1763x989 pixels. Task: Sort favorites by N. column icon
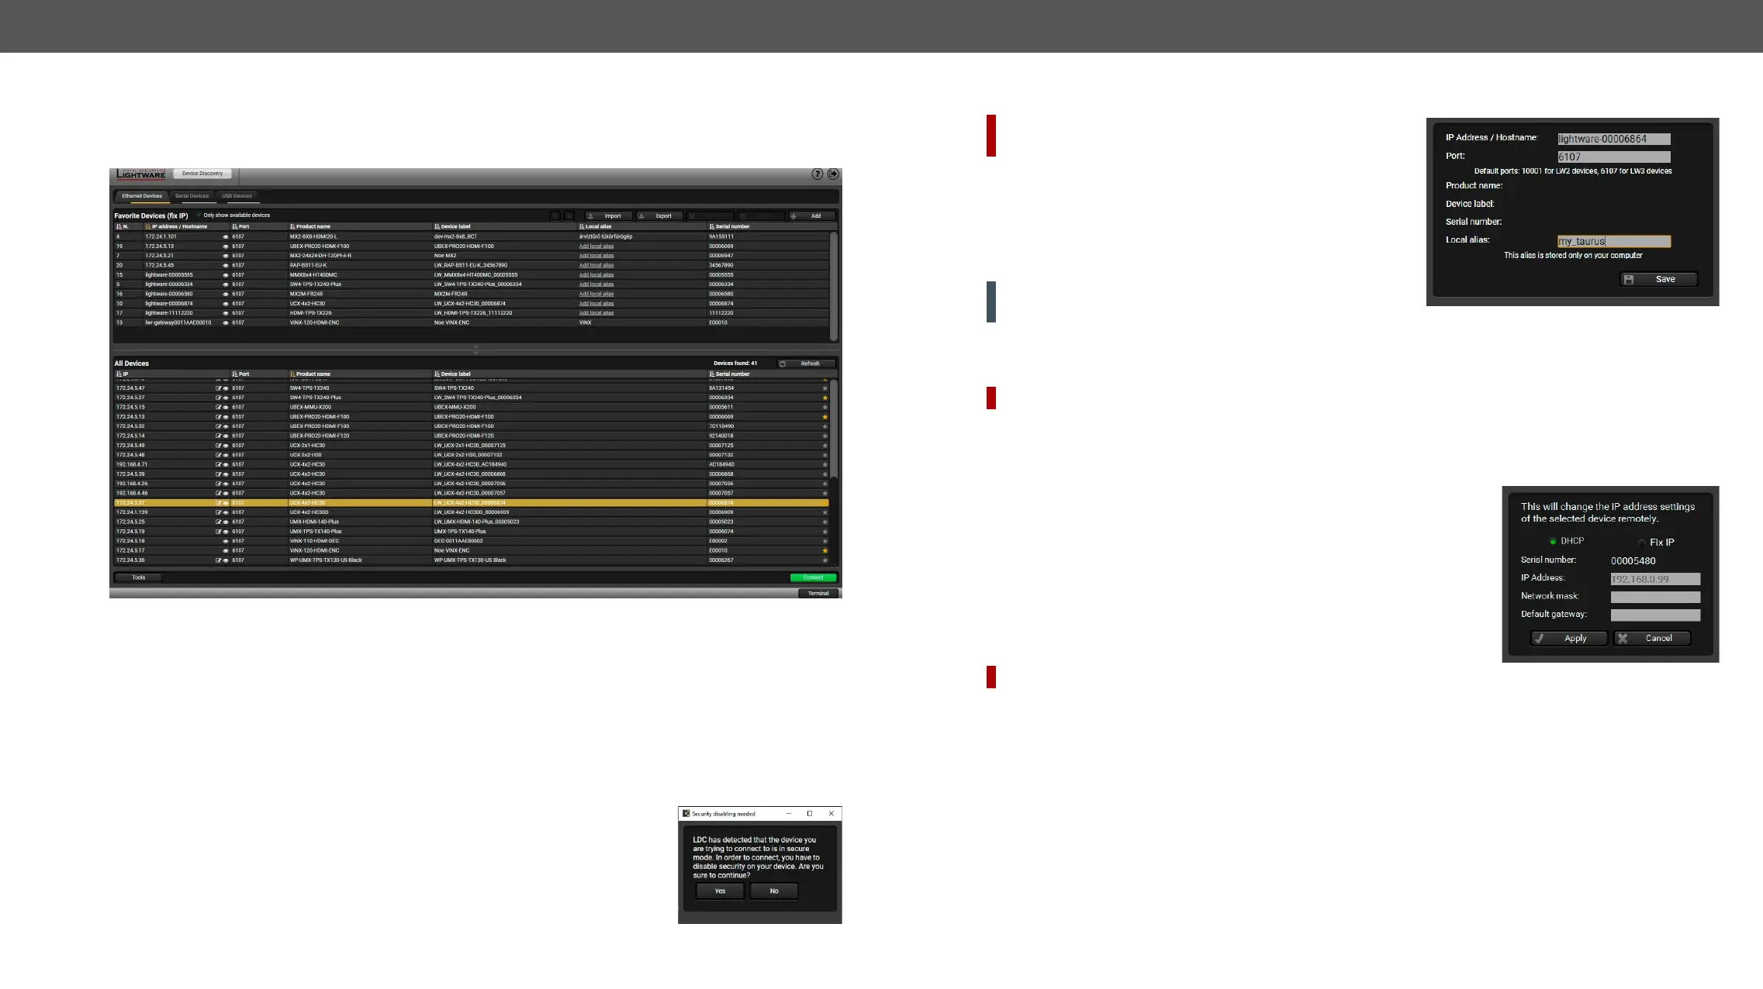(119, 227)
